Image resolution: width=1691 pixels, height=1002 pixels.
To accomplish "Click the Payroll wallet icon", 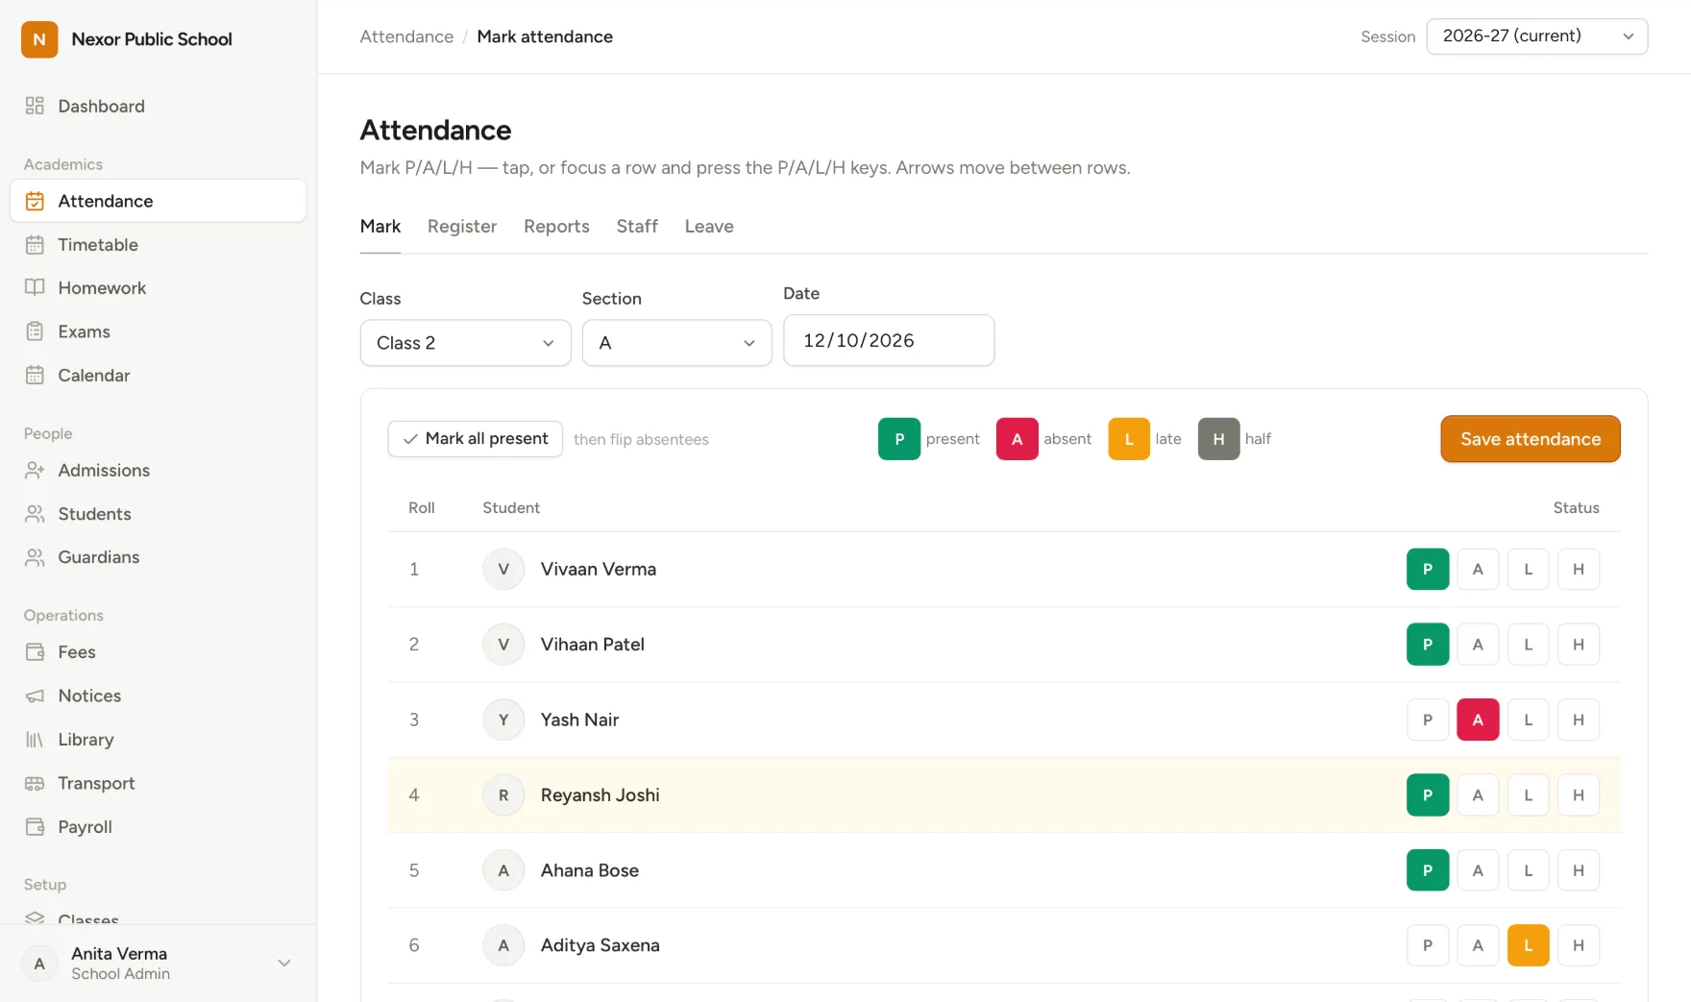I will [35, 827].
